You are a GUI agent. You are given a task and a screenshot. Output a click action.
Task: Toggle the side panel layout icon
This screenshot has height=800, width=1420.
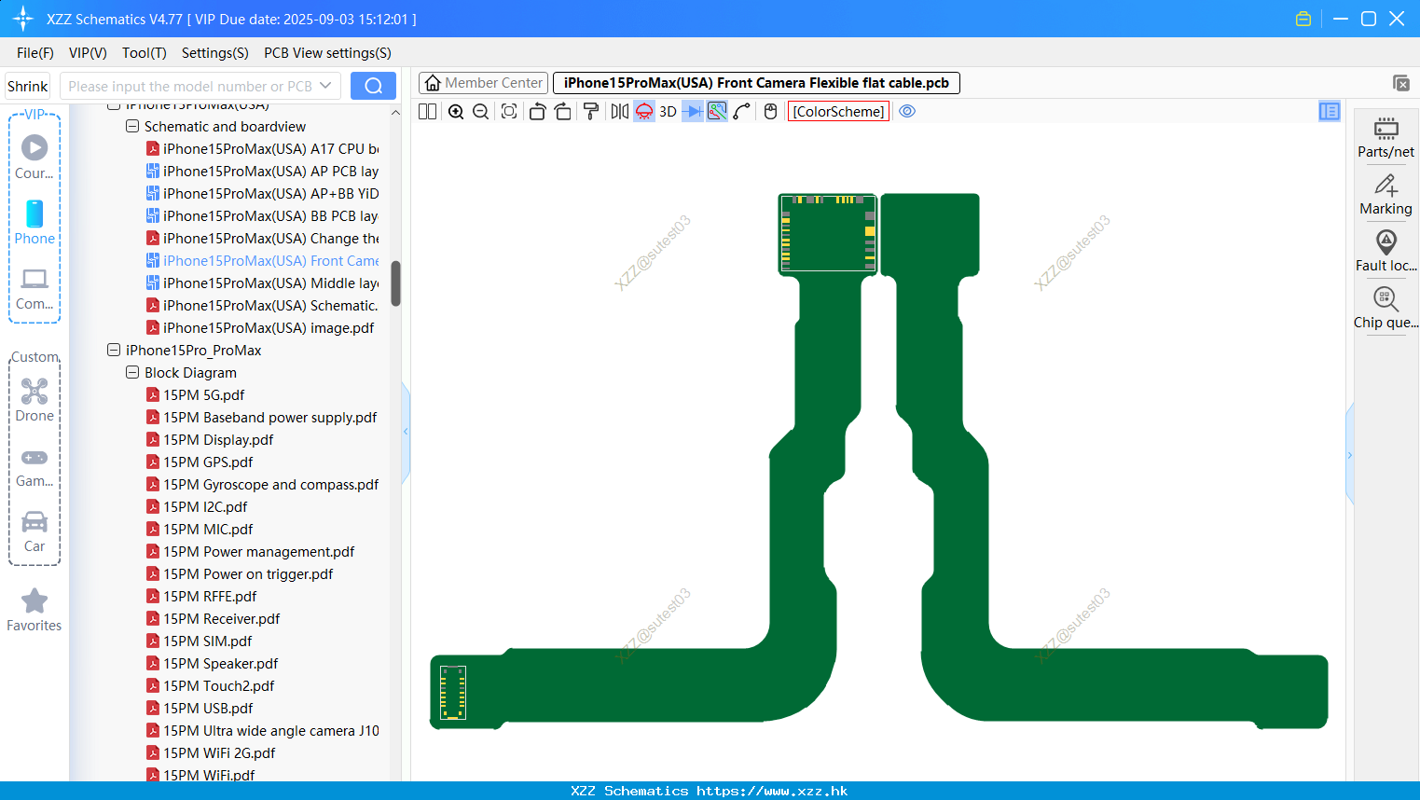pyautogui.click(x=1330, y=112)
